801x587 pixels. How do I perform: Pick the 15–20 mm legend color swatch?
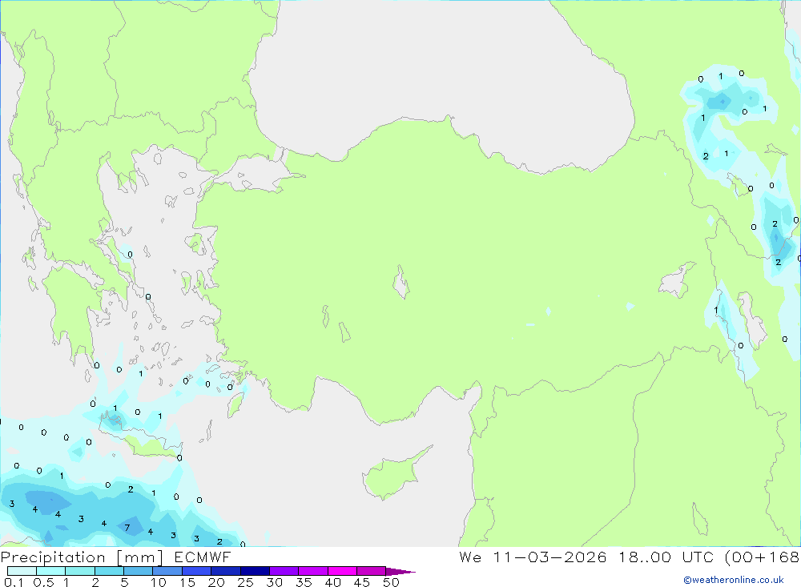coord(196,571)
